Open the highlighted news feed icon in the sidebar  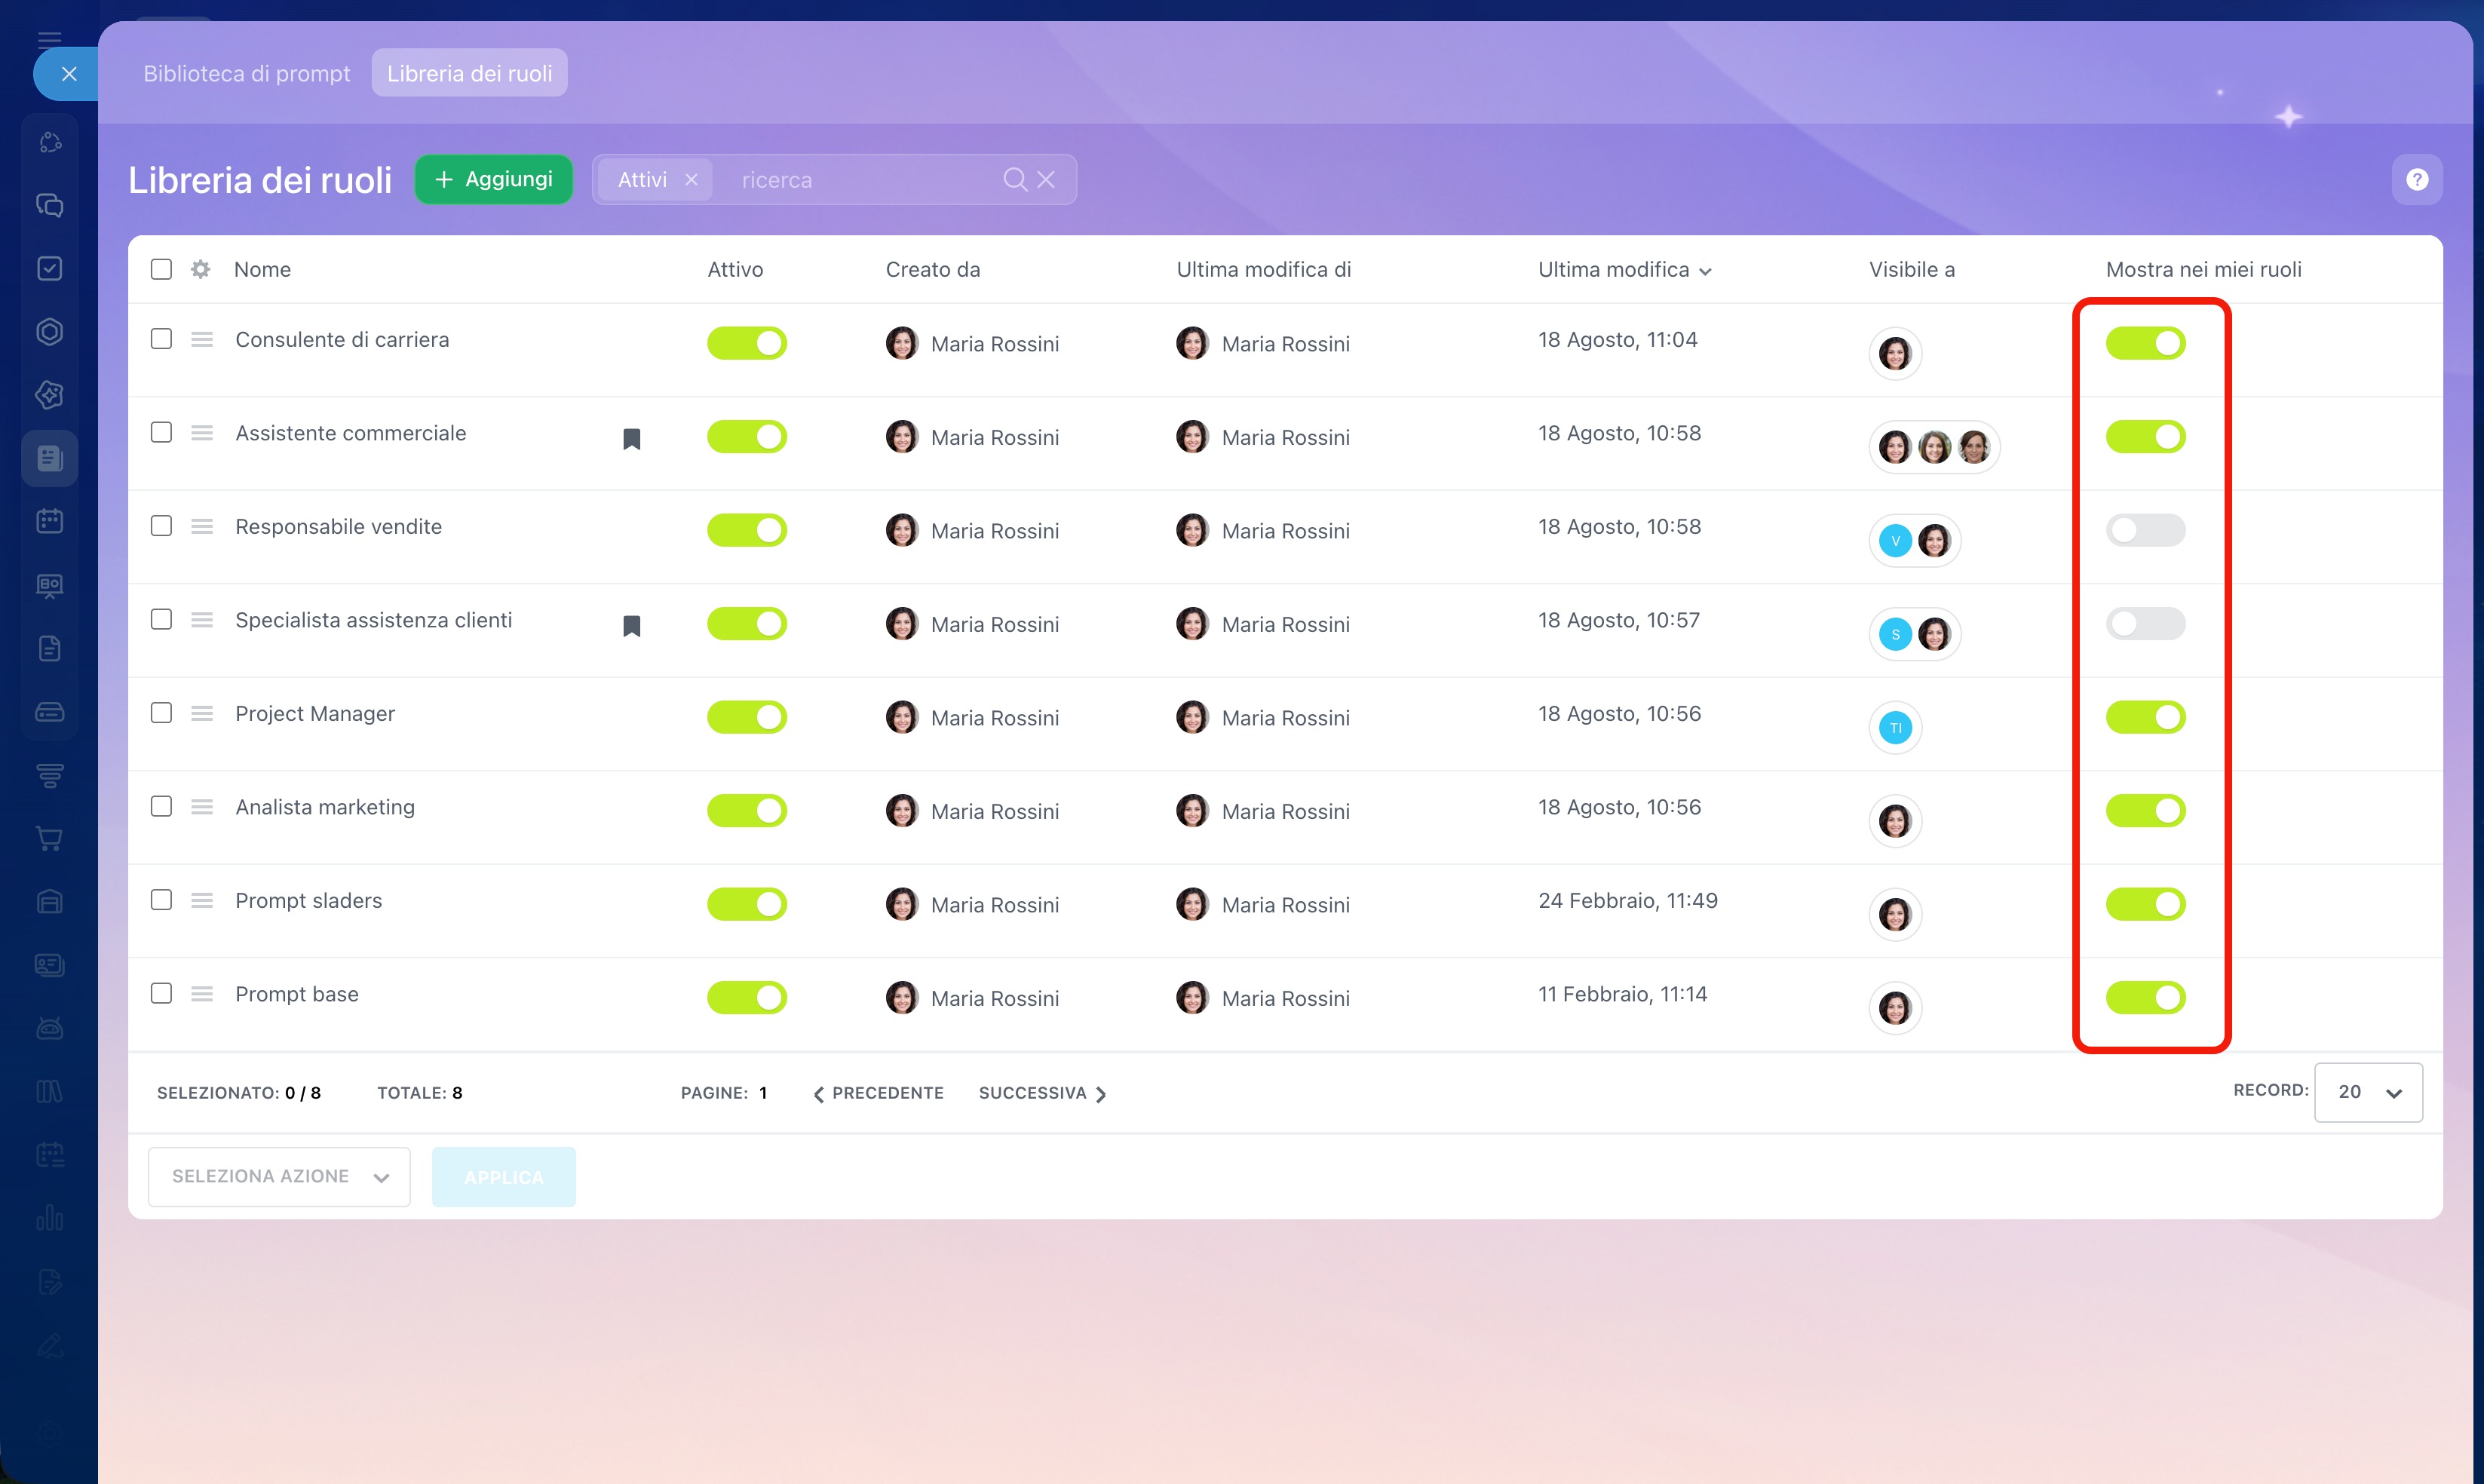pyautogui.click(x=50, y=458)
